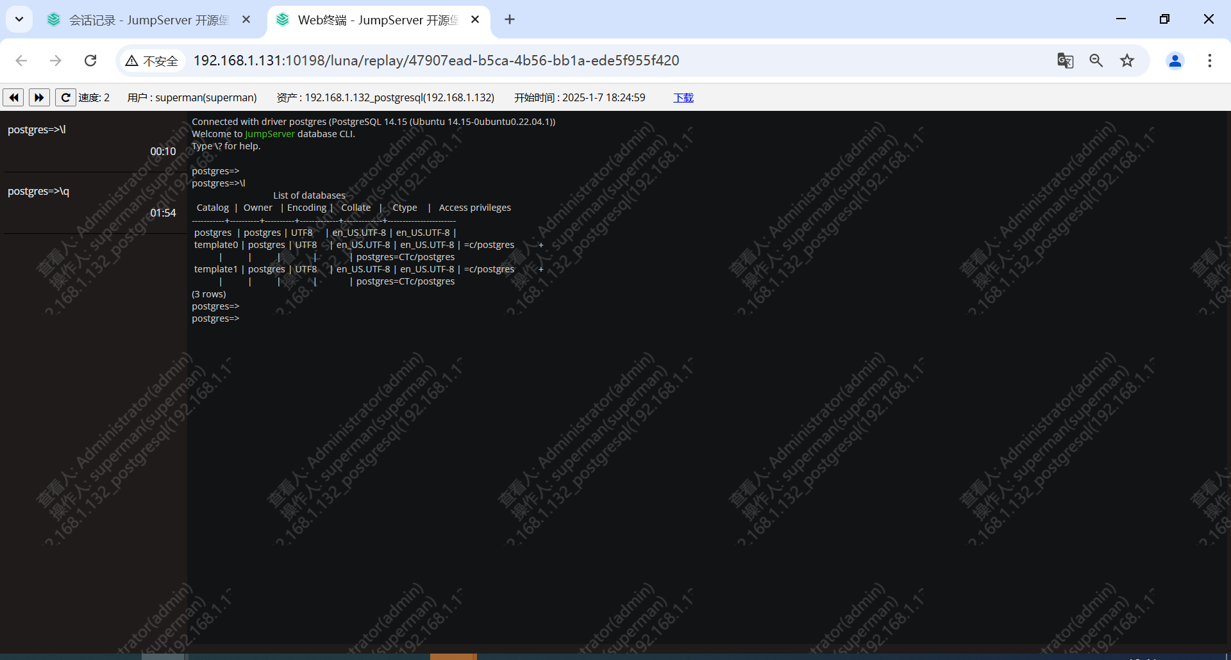Click the 'Type \? for help.' line
This screenshot has height=660, width=1231.
click(x=226, y=146)
